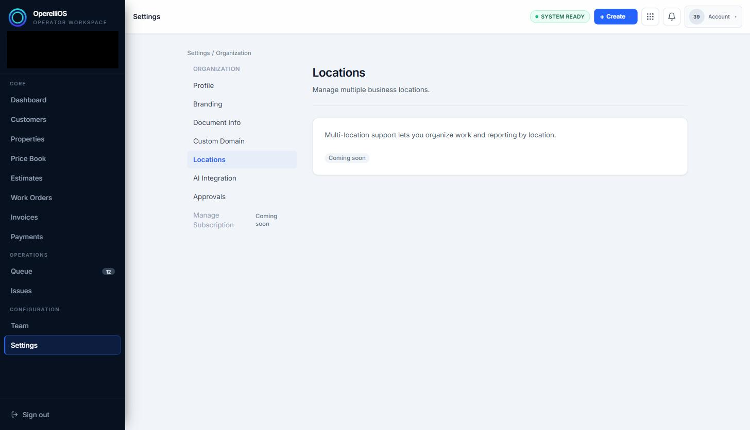Click the OperelliOS circular logo icon
Screen dimensions: 750x430
18,17
